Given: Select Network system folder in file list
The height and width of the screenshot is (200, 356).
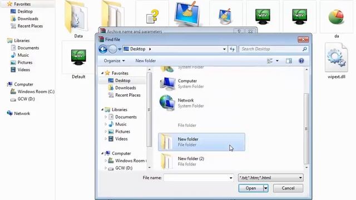Looking at the screenshot, I should (201, 103).
